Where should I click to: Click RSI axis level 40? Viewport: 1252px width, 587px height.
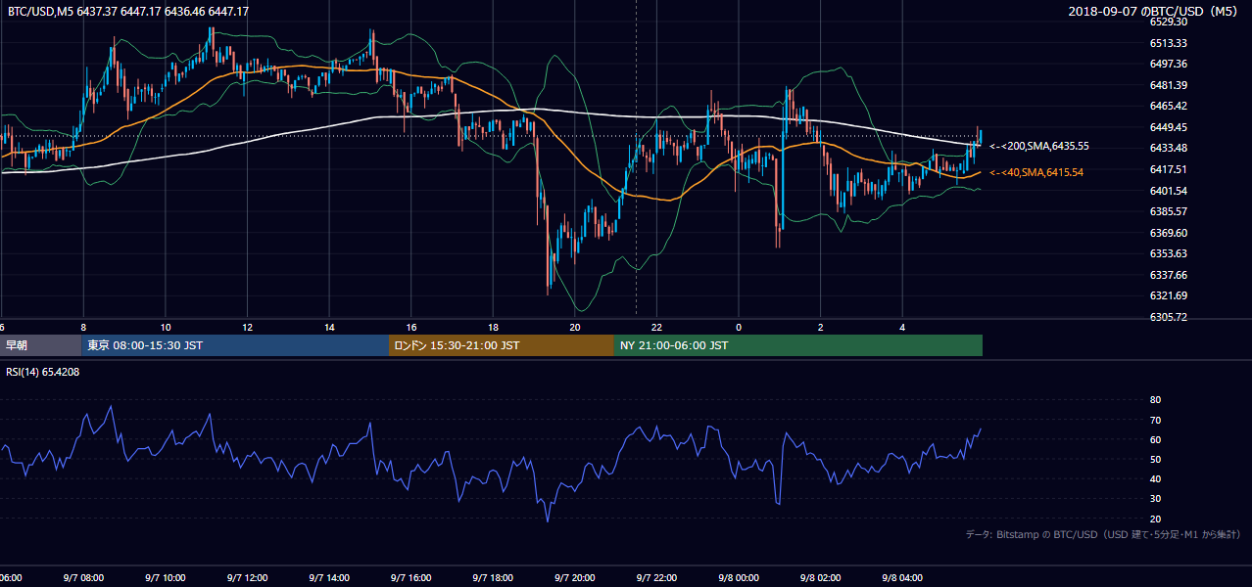pyautogui.click(x=1155, y=478)
